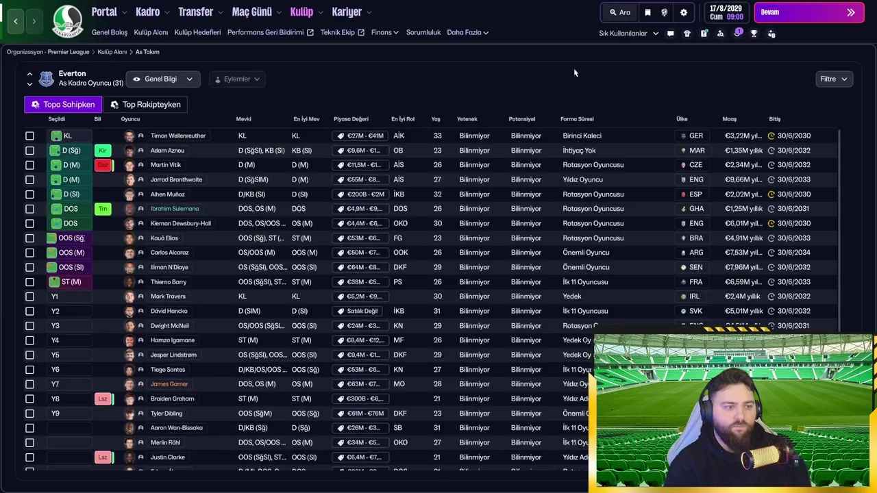Tick the checkbox for Ibrahim Sulemana
This screenshot has width=877, height=493.
(x=29, y=209)
